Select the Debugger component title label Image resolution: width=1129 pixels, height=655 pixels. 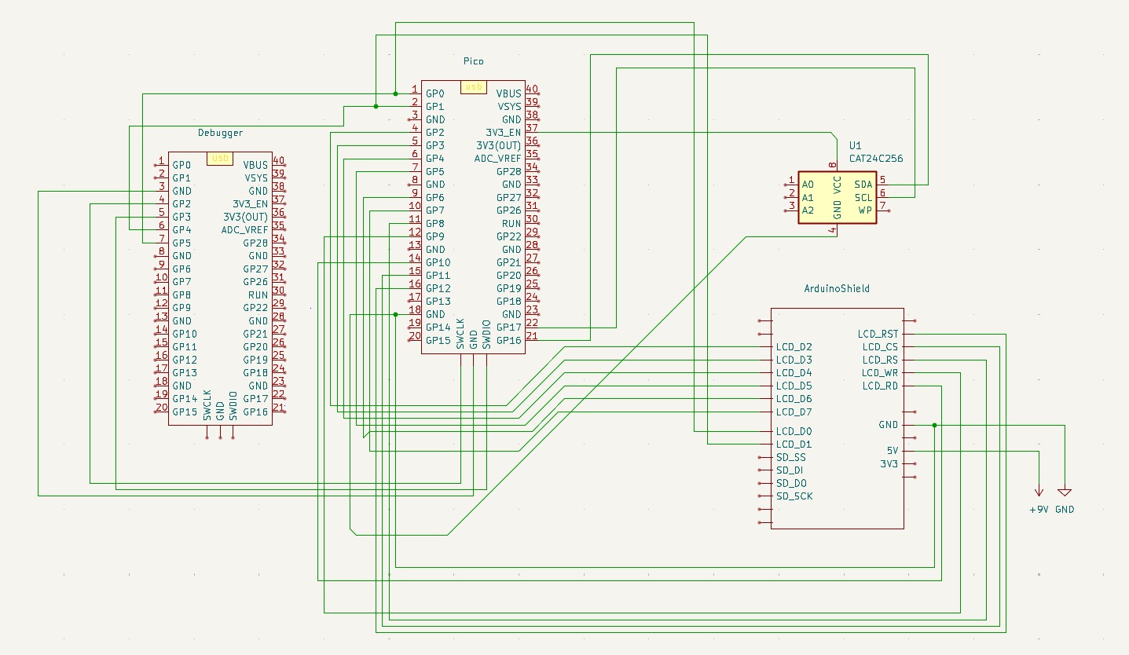pos(220,133)
